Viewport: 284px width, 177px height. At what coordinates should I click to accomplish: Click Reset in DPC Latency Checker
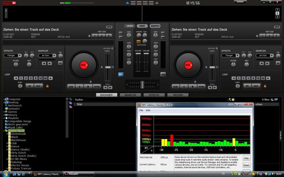(x=246, y=165)
